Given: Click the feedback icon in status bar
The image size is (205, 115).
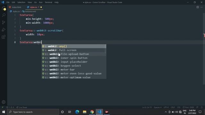Looking at the screenshot, I should [x=197, y=107].
